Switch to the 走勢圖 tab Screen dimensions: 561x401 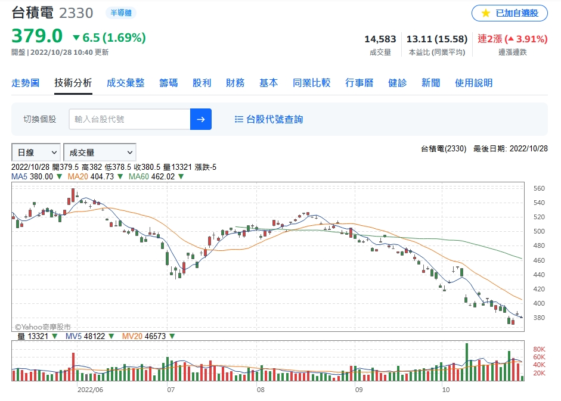[26, 83]
